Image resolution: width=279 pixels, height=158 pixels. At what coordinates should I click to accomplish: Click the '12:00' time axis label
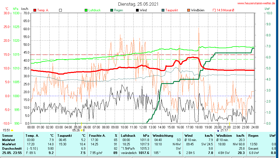coord(143,127)
